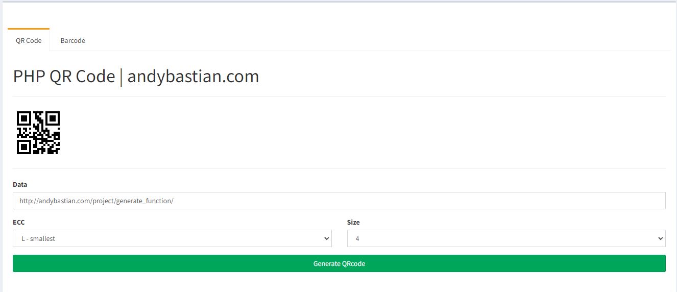Focus the Data URL input field
Screen dimensions: 677x292
pos(339,201)
